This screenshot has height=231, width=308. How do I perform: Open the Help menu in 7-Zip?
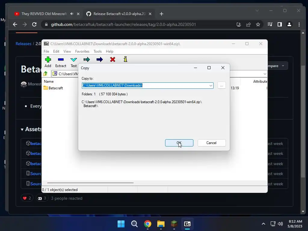coord(109,51)
